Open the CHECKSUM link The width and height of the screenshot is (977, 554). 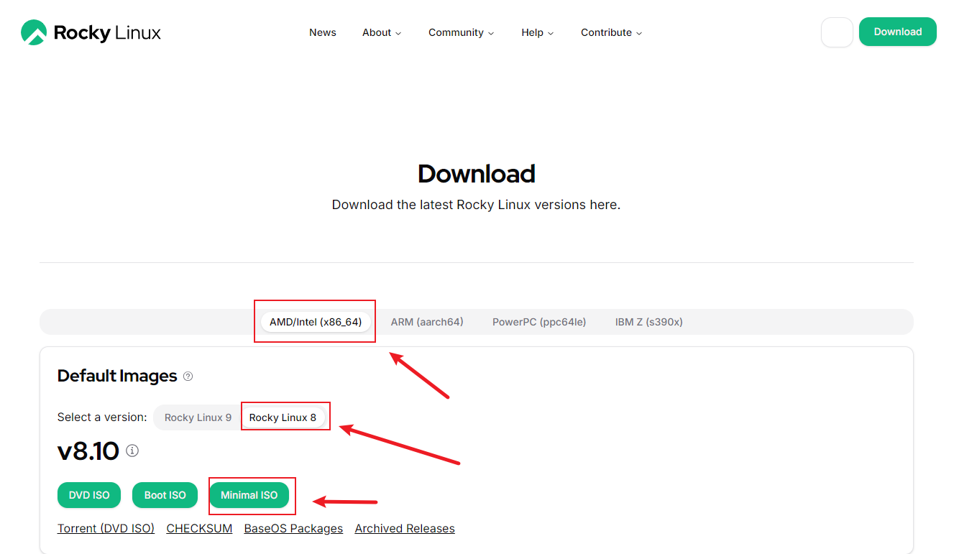point(199,528)
